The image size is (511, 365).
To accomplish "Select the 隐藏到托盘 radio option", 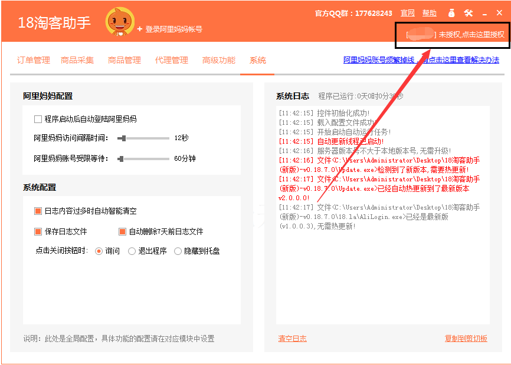I will 178,251.
